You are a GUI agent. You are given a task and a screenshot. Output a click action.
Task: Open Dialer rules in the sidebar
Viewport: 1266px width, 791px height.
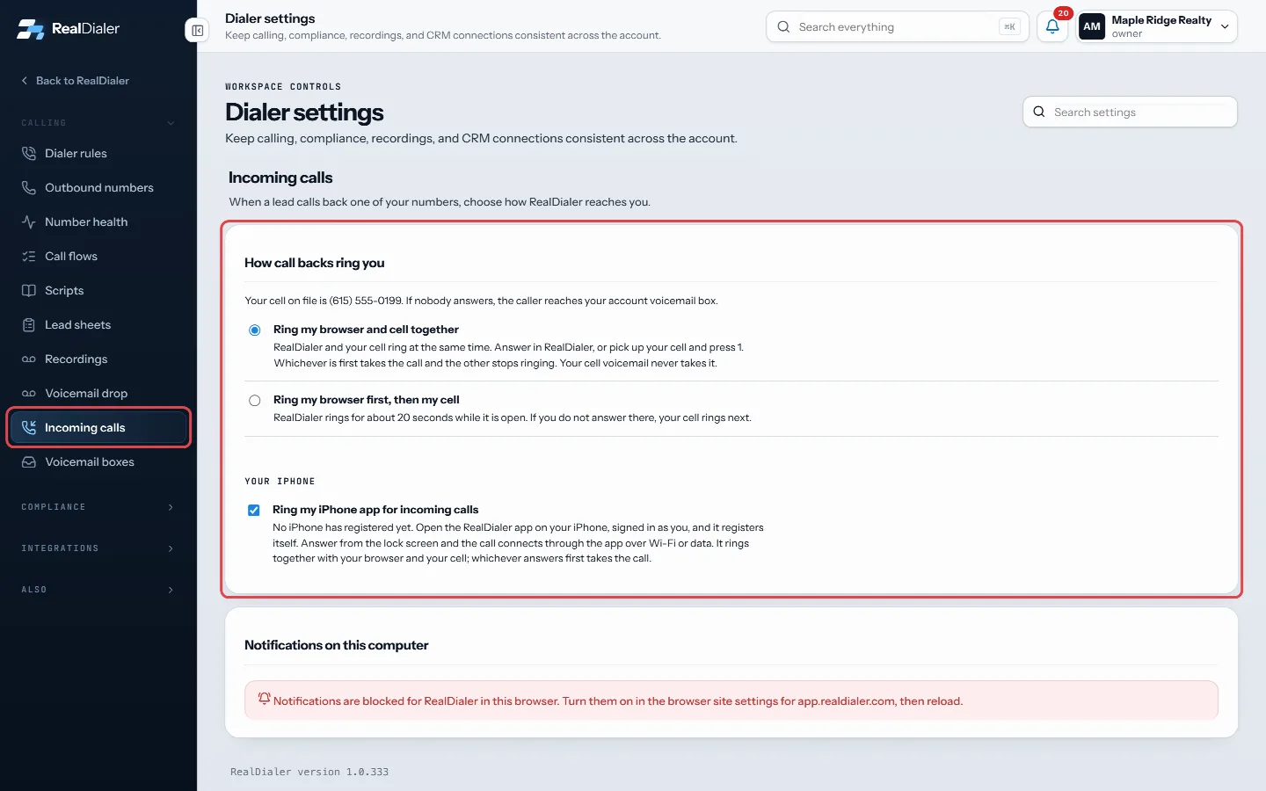tap(98, 153)
